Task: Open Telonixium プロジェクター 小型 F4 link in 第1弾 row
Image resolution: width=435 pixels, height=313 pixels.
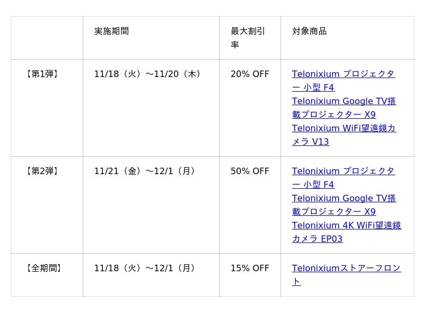Action: [x=343, y=74]
